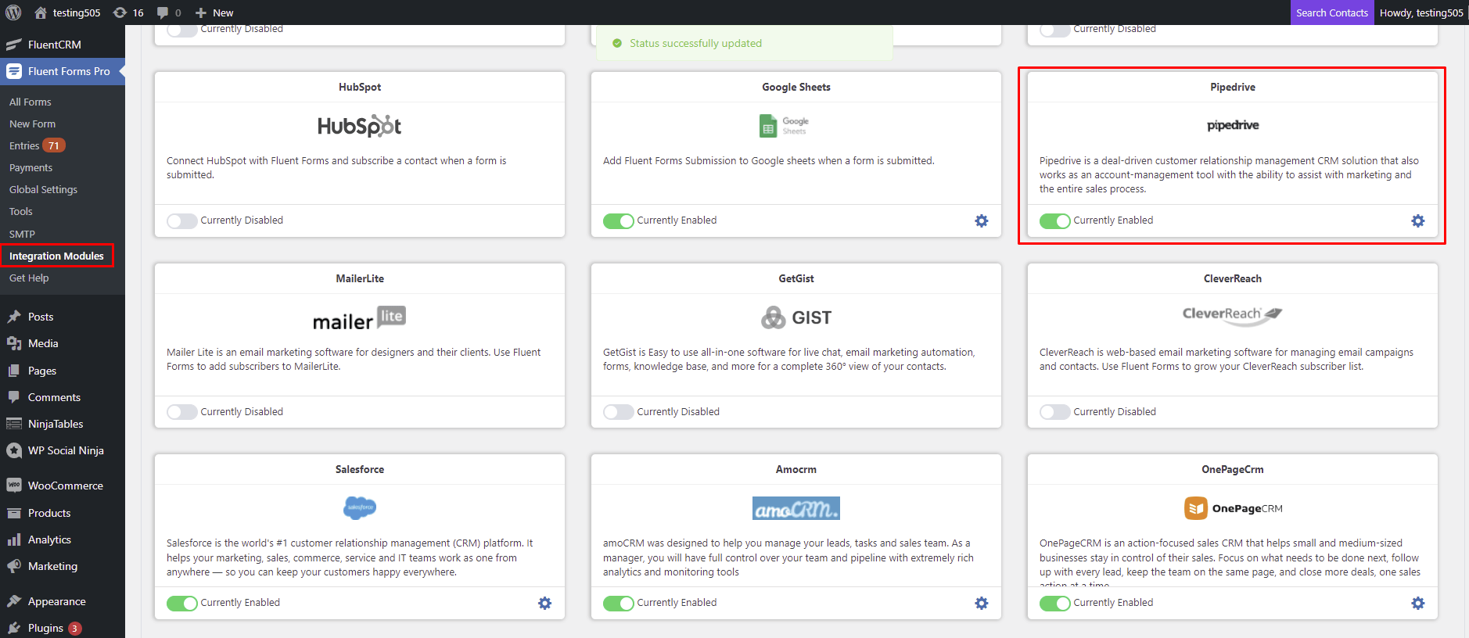This screenshot has height=638, width=1469.
Task: Disable the Google Sheets integration toggle
Action: 618,221
